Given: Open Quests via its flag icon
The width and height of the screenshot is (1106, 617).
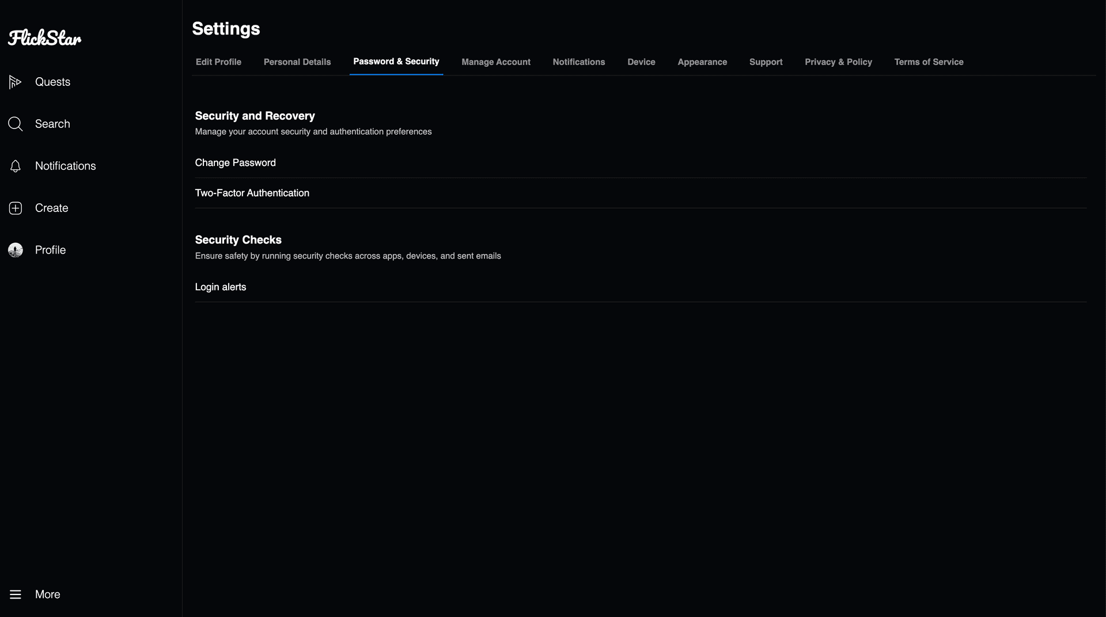Looking at the screenshot, I should 16,82.
